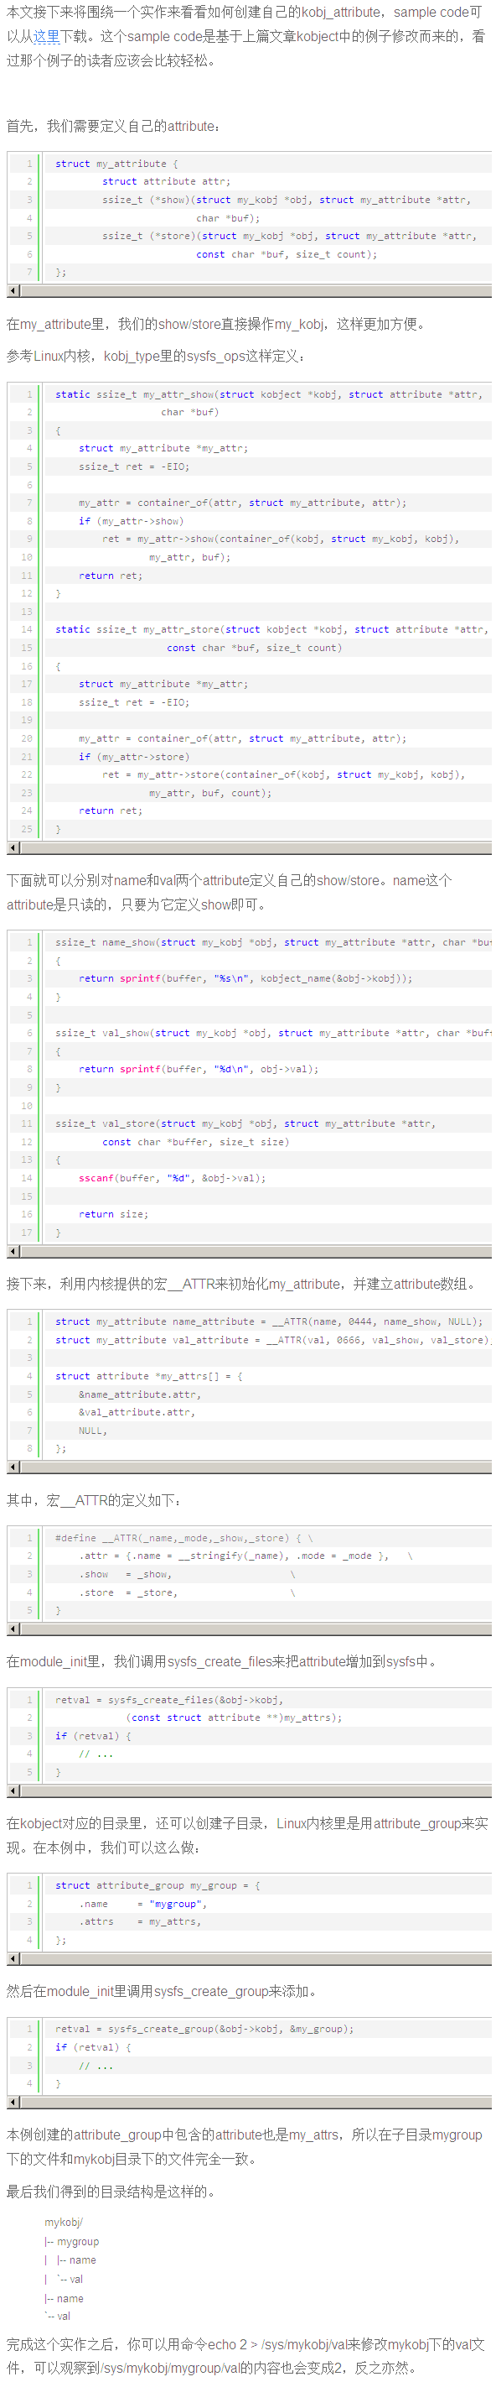Click the 'ssize_t name_show' code line
The height and width of the screenshot is (2382, 496).
(x=273, y=942)
